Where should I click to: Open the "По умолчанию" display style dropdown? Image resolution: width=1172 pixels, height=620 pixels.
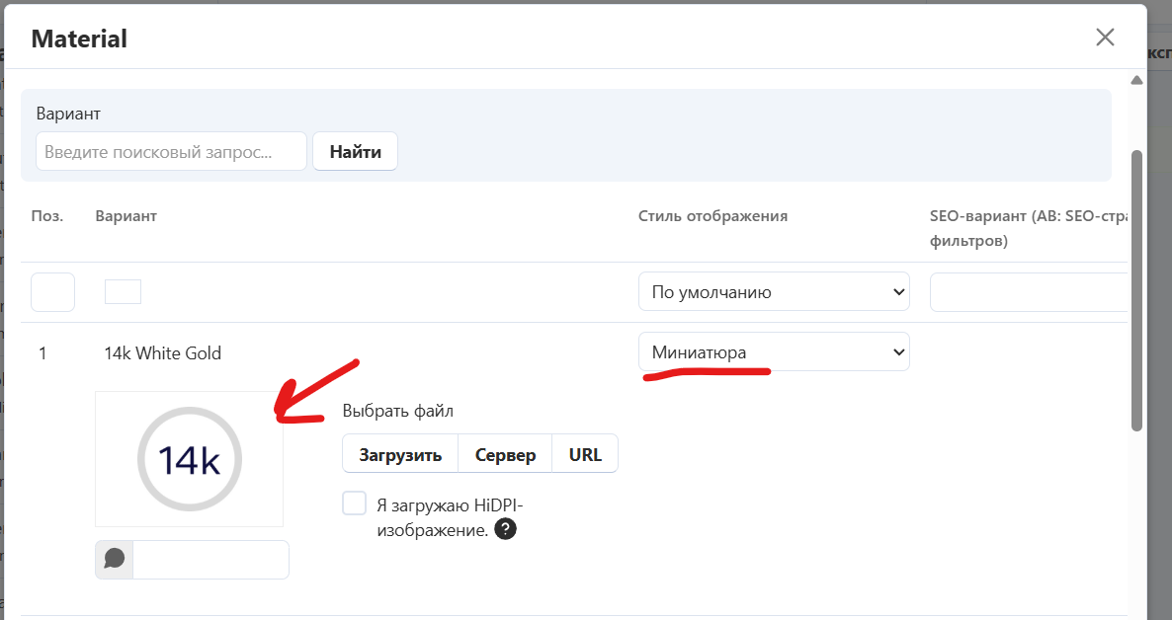tap(773, 292)
